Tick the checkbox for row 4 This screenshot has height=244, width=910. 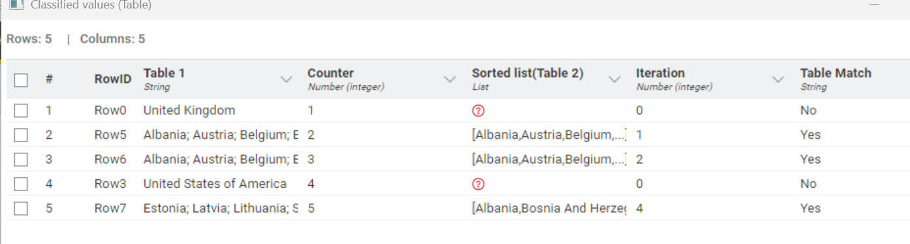point(21,184)
